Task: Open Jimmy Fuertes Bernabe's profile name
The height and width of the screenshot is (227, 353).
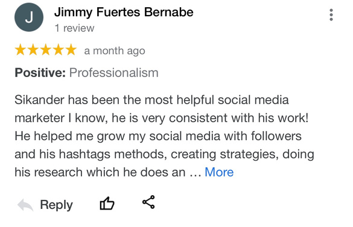Action: coord(124,12)
